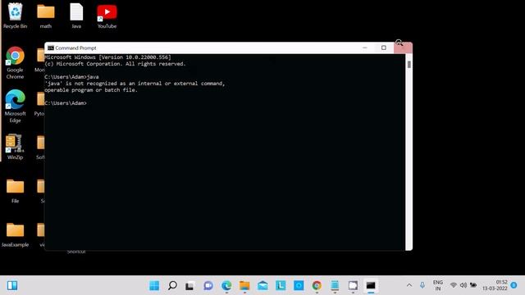Open the Windows Start menu
The image size is (525, 295).
[x=154, y=285]
